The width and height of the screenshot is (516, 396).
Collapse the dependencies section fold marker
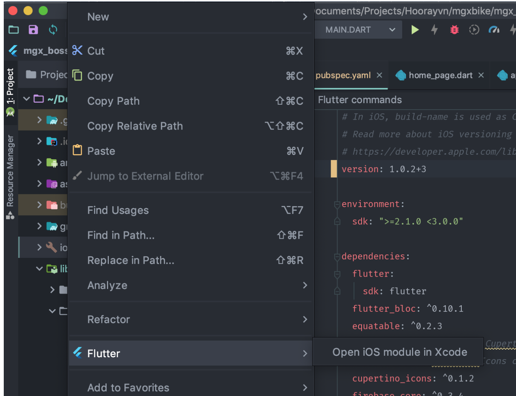[337, 257]
